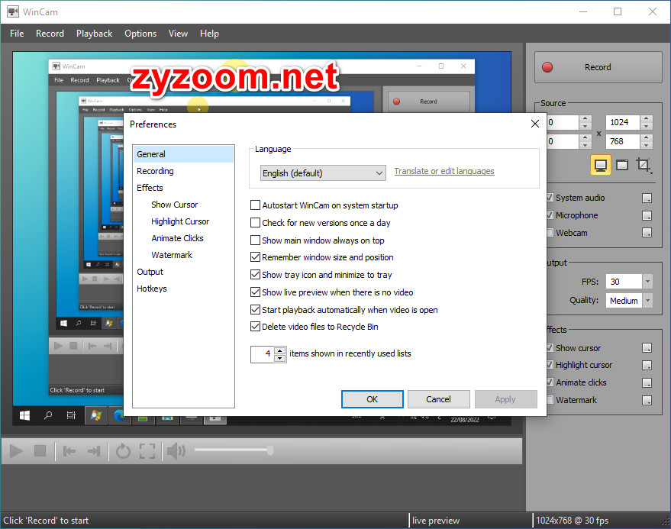Click Windows Start icon in preview
This screenshot has height=529, width=671.
(25, 415)
